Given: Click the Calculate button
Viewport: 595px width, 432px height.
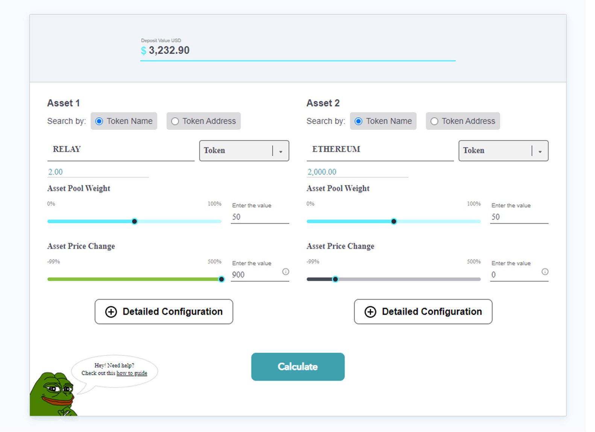Looking at the screenshot, I should point(298,367).
